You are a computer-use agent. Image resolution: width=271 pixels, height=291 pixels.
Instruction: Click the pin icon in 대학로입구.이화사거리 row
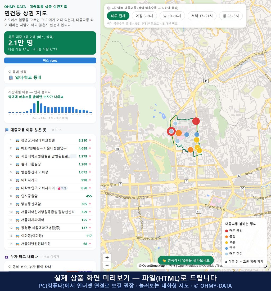[x=90, y=188]
